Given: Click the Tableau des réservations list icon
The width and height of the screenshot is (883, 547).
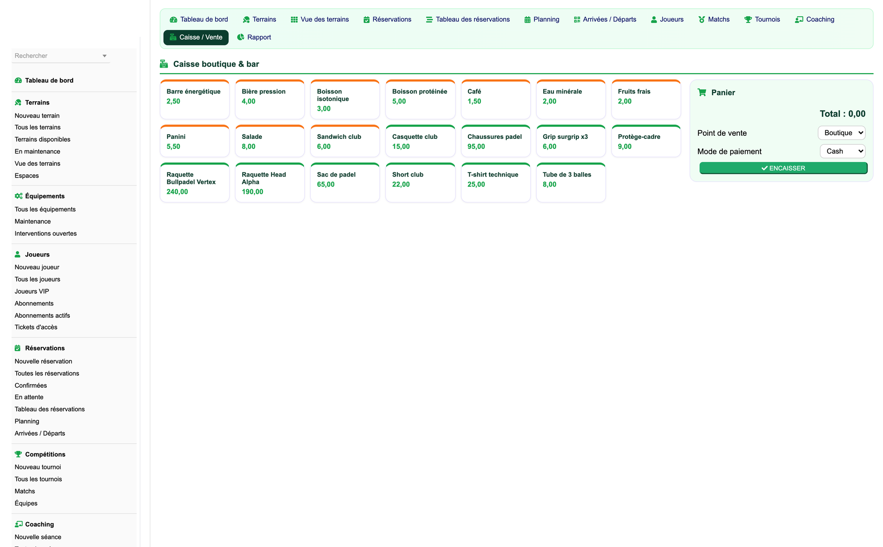Looking at the screenshot, I should tap(429, 20).
